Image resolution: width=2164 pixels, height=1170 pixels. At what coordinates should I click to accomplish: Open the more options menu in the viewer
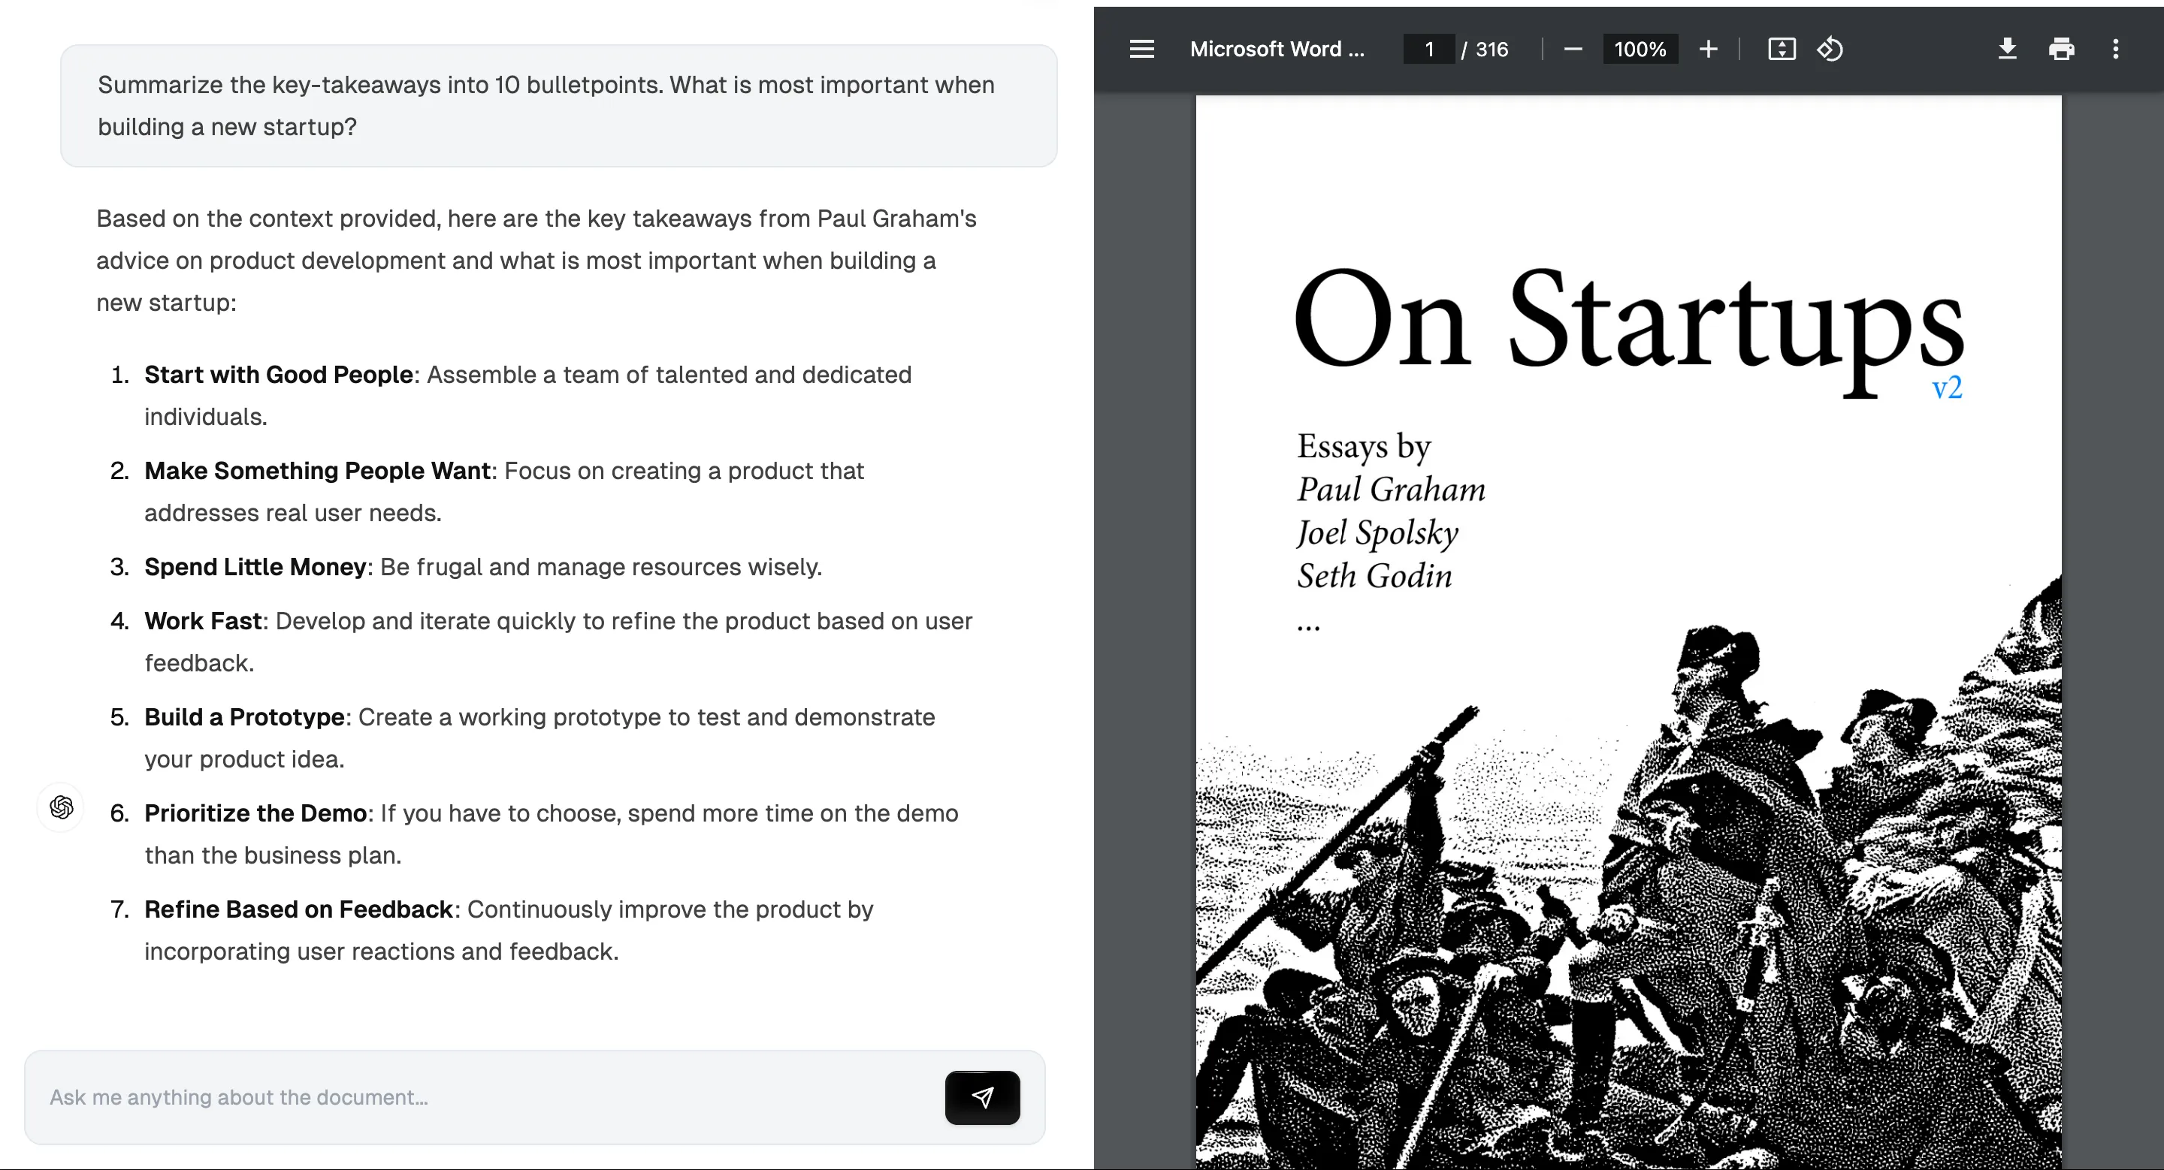(x=2116, y=49)
